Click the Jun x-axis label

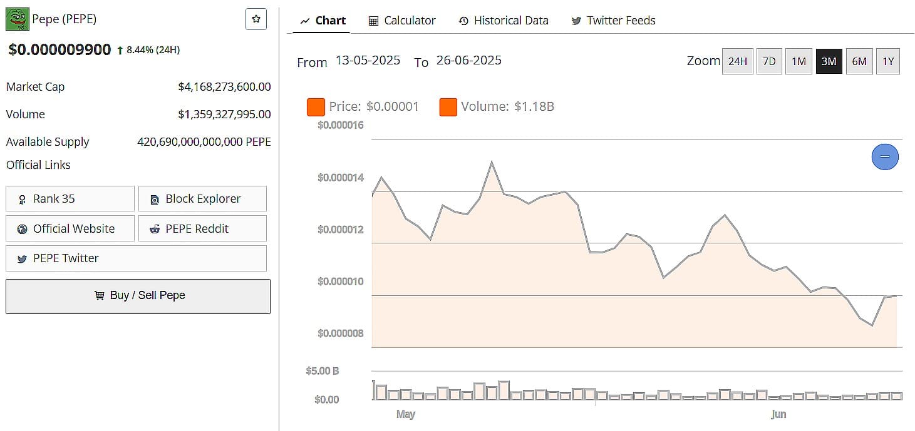pyautogui.click(x=778, y=414)
